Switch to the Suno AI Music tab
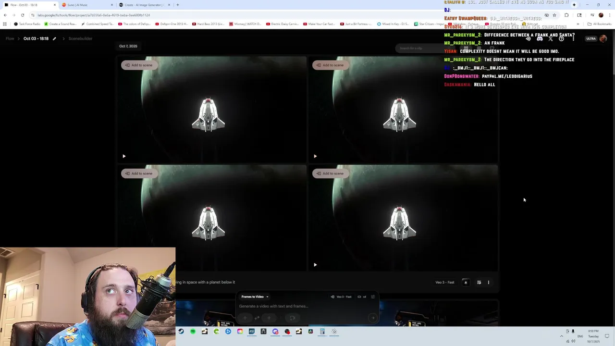This screenshot has width=615, height=346. [86, 5]
